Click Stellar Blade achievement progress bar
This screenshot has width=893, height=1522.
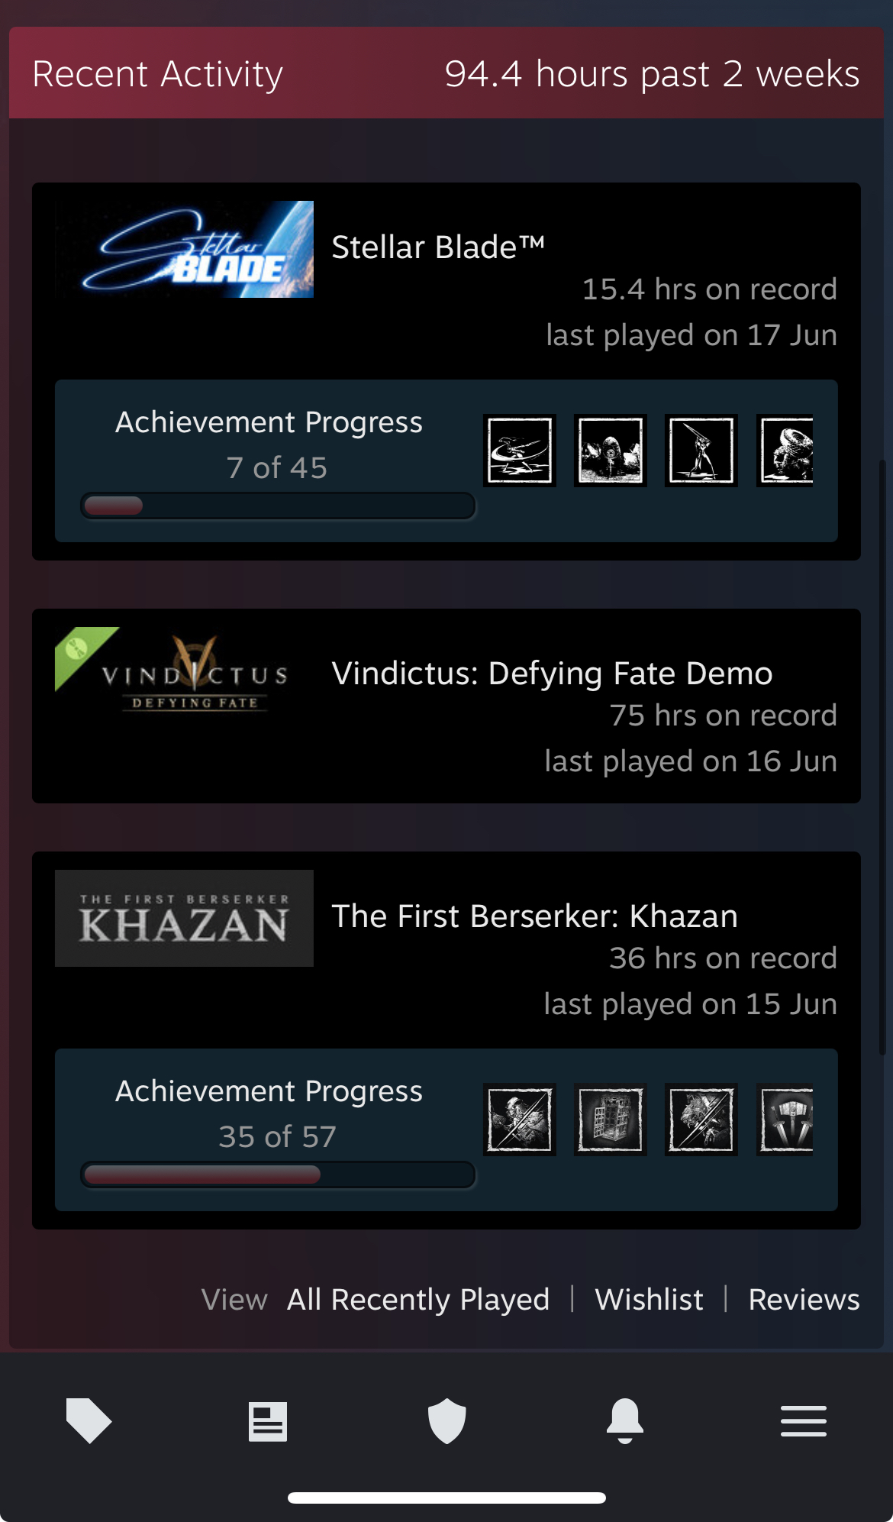(278, 506)
